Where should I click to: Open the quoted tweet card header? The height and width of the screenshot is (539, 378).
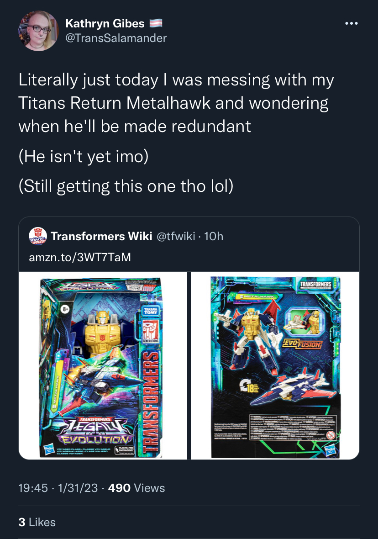point(189,244)
